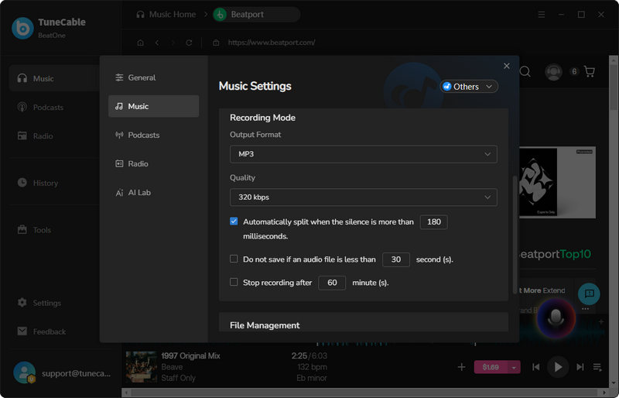
Task: Click the promoted album artwork
Action: coord(557,182)
